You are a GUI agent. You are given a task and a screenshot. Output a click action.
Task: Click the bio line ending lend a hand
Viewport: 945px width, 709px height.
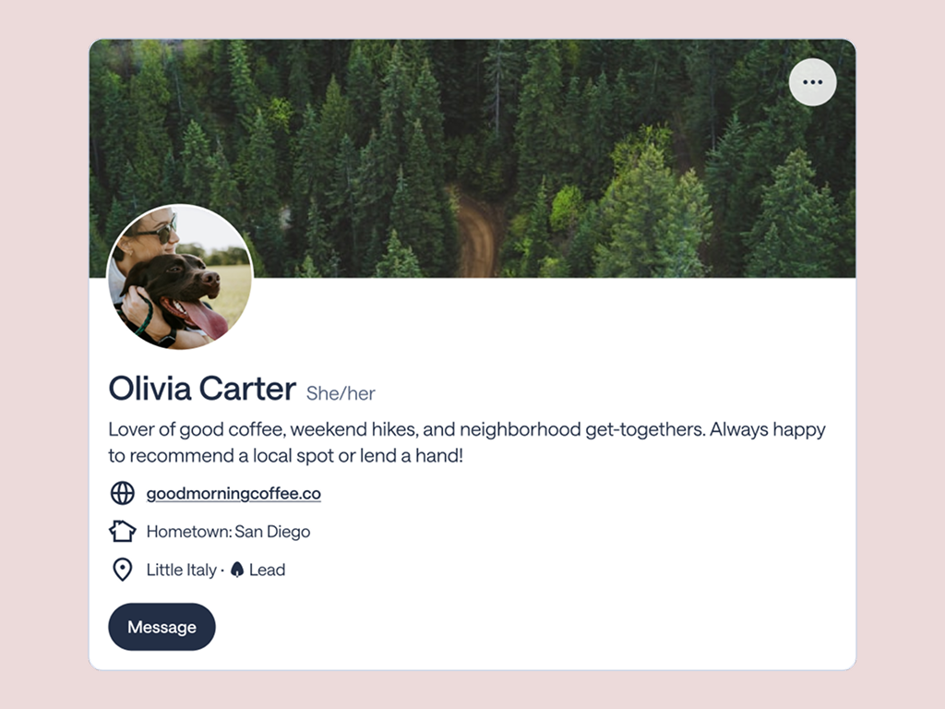click(x=286, y=456)
